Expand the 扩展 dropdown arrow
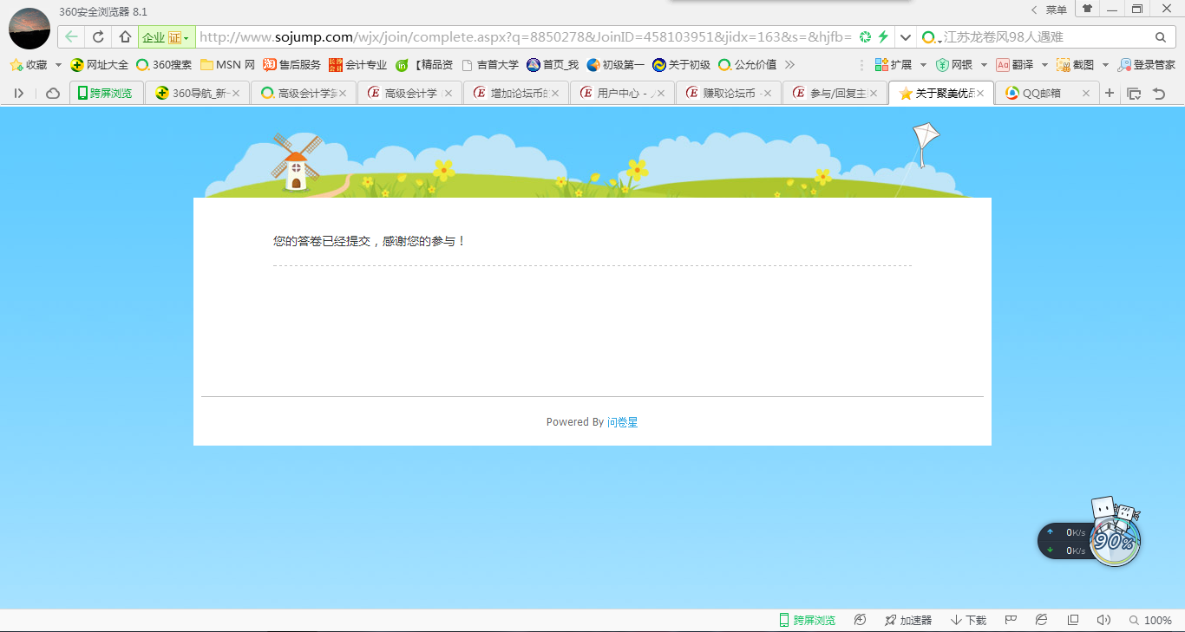The height and width of the screenshot is (632, 1185). coord(923,65)
